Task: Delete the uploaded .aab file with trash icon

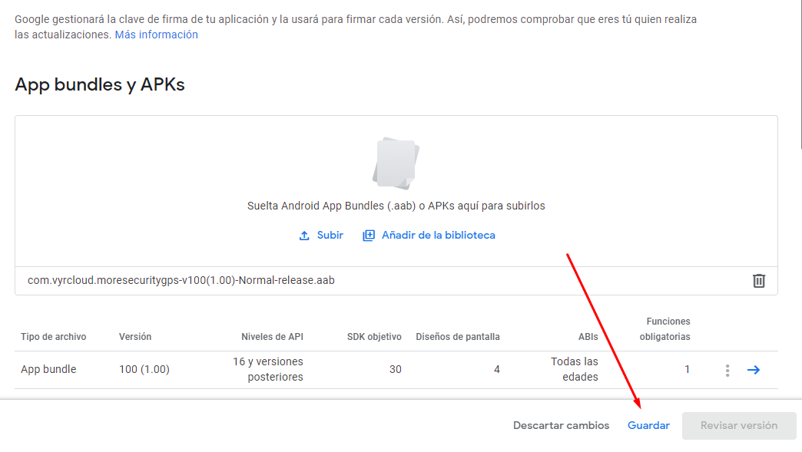Action: click(x=758, y=281)
